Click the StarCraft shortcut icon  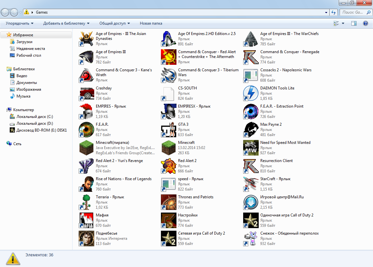251,184
